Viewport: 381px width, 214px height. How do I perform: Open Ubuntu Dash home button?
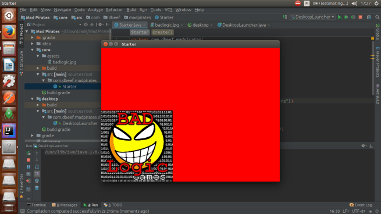point(9,16)
